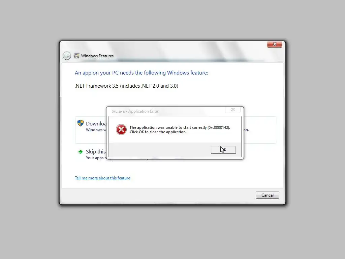
Task: Close the Windows Features window
Action: [x=274, y=44]
